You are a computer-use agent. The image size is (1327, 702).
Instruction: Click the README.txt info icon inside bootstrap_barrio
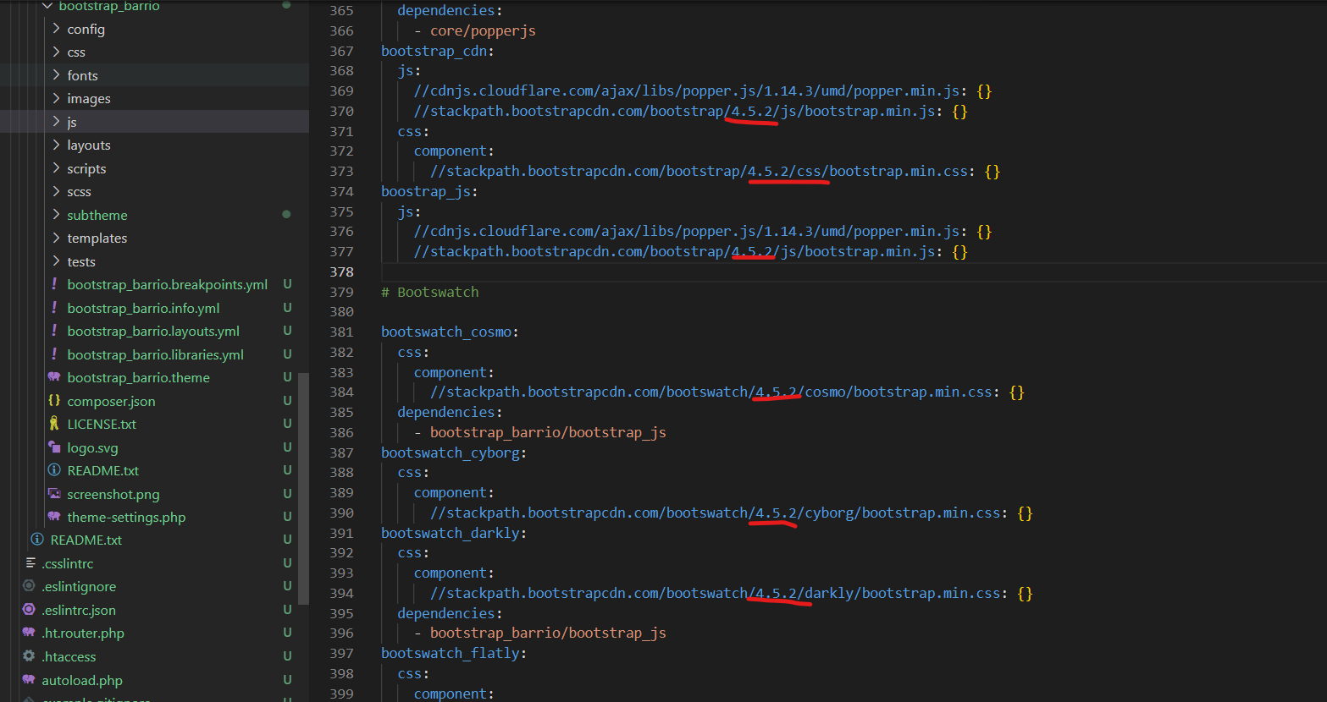pyautogui.click(x=54, y=470)
